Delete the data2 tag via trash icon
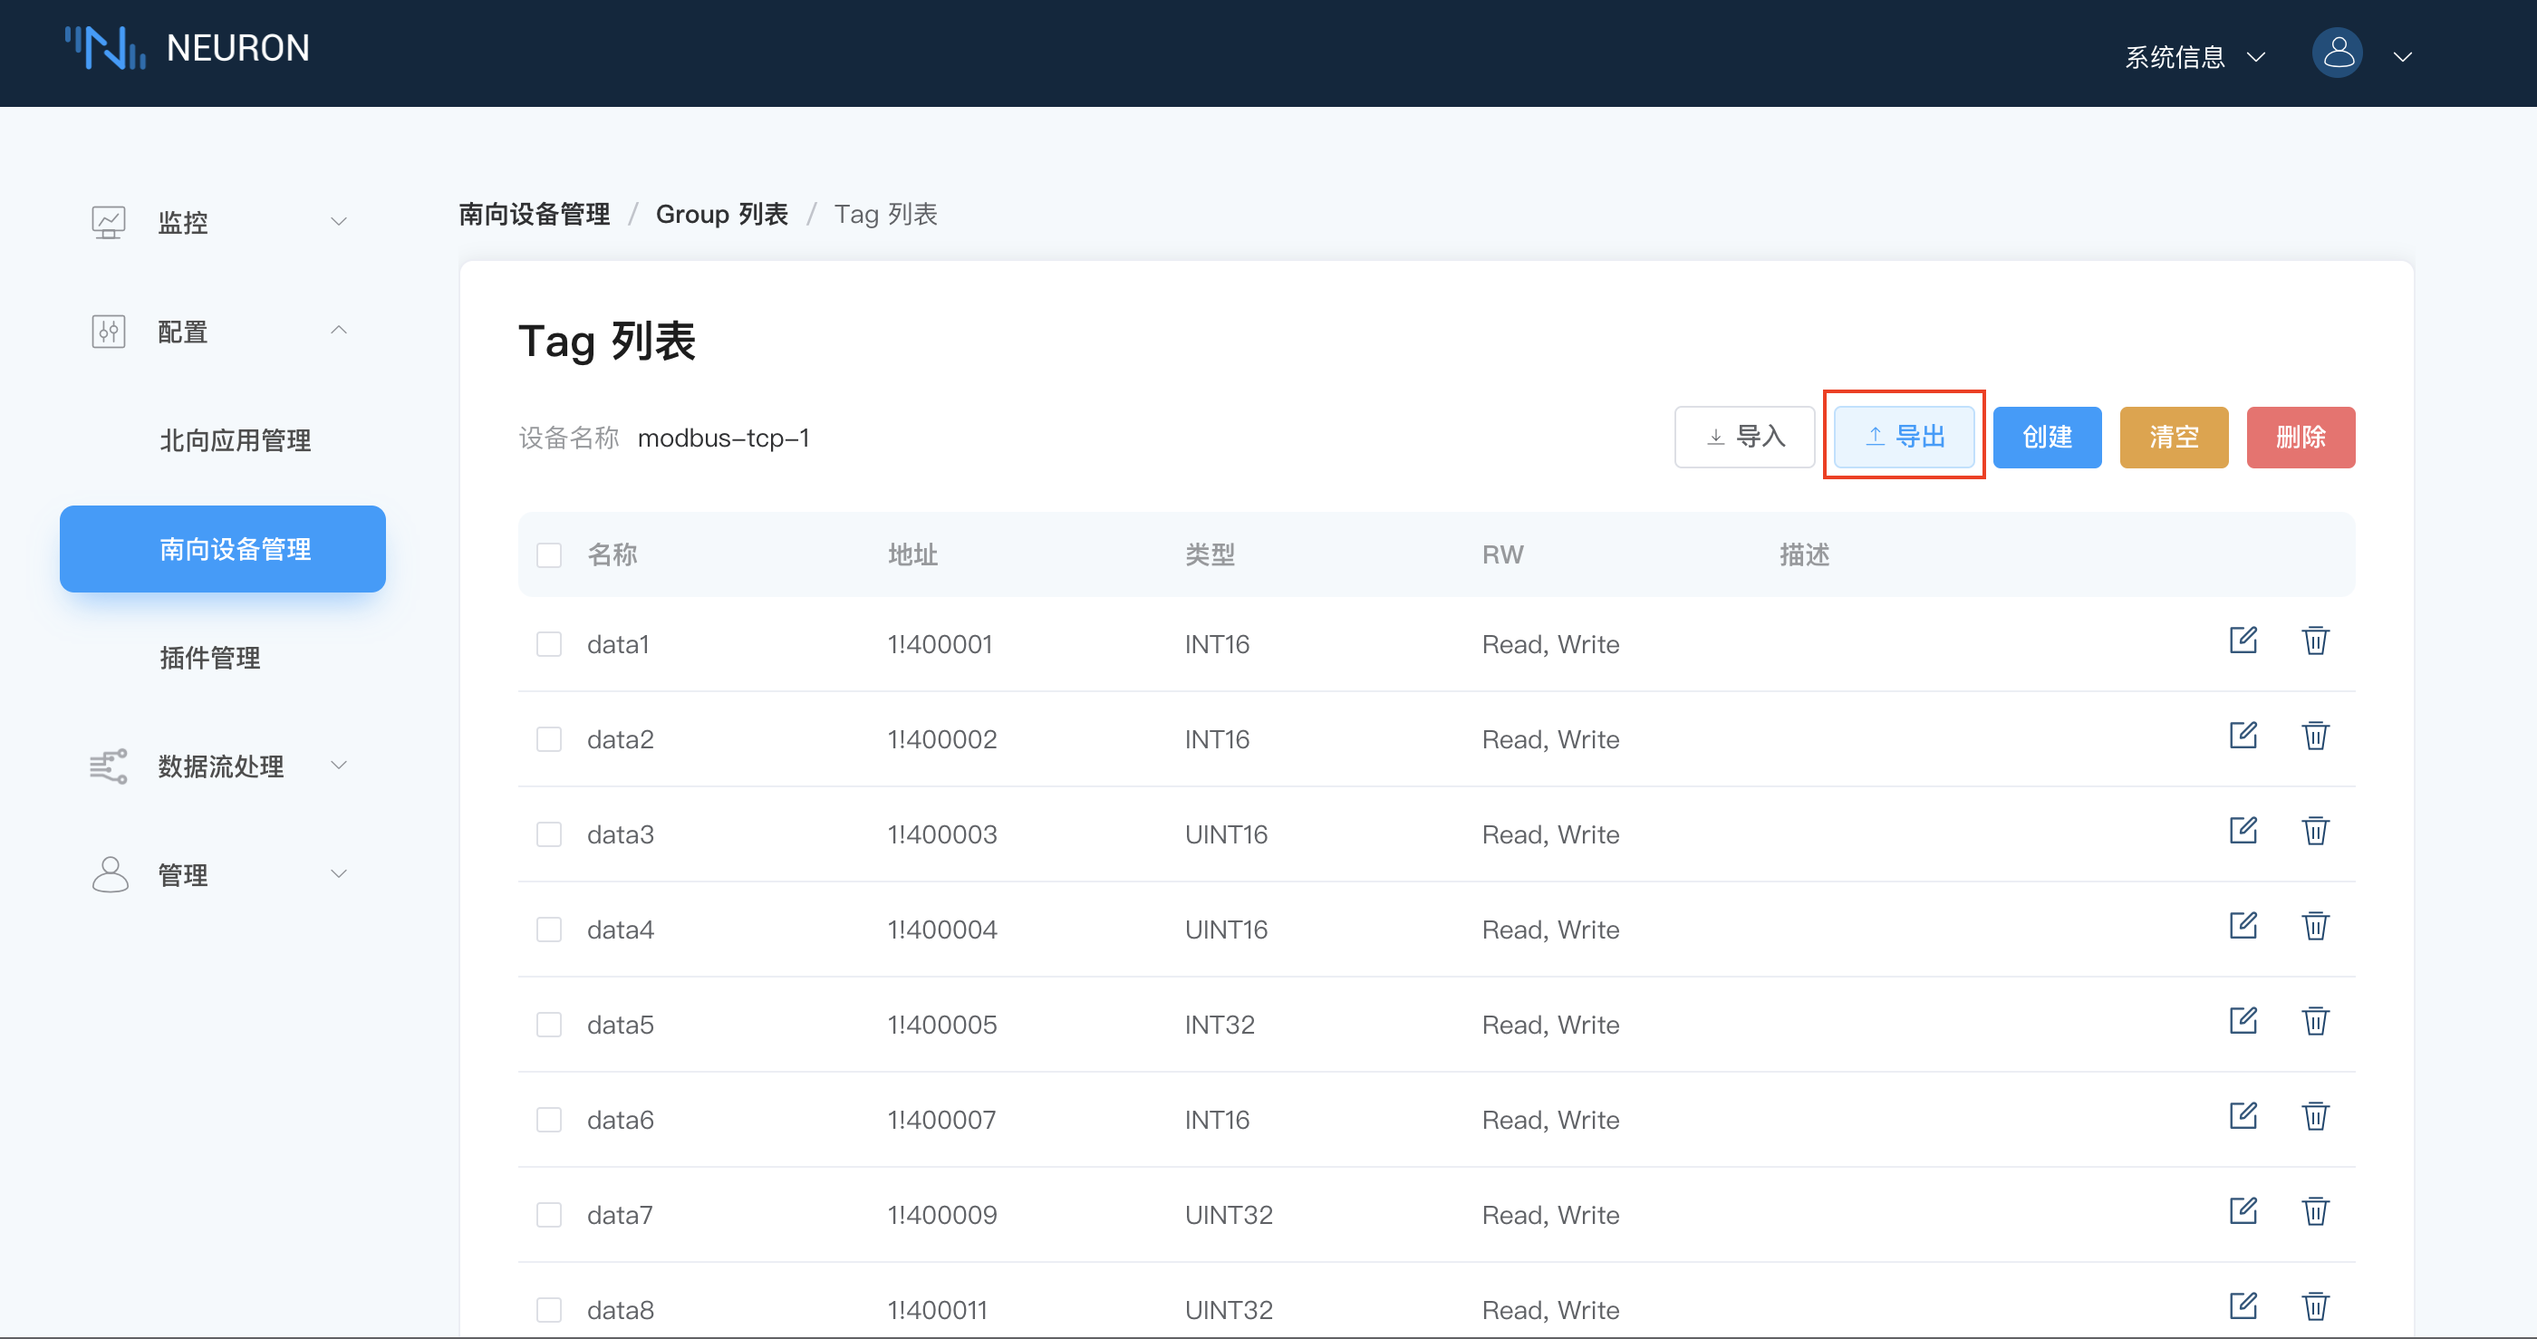Viewport: 2537px width, 1339px height. click(2315, 736)
